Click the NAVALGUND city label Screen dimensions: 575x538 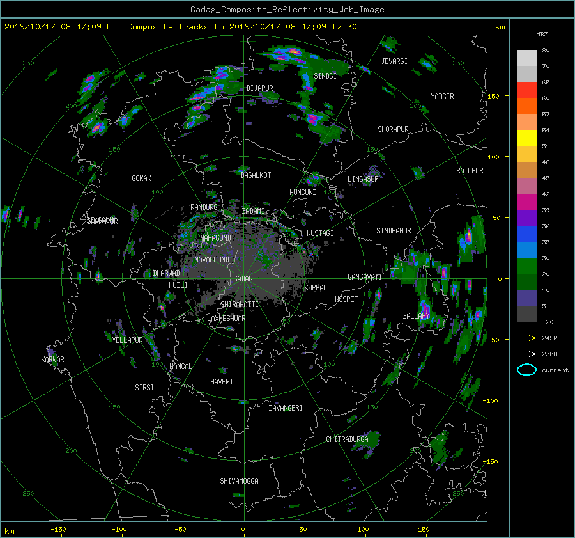(x=211, y=260)
